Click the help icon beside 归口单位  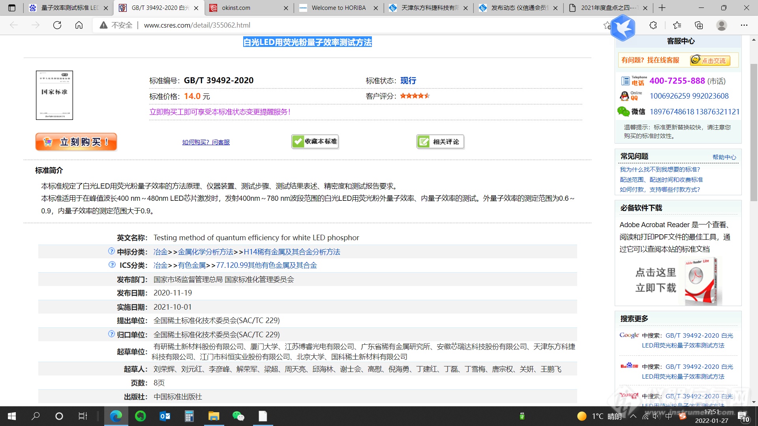coord(111,334)
